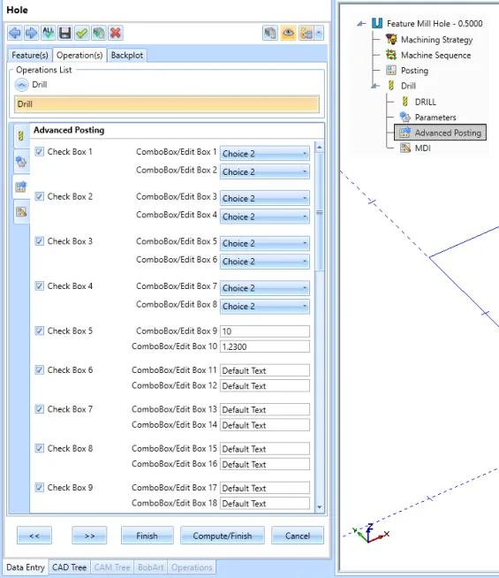Select the drill bit side tab icon
This screenshot has height=578, width=499.
tap(21, 135)
